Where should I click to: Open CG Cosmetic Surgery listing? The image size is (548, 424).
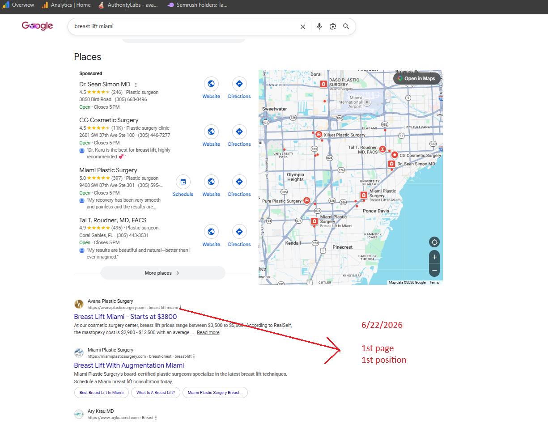click(109, 120)
